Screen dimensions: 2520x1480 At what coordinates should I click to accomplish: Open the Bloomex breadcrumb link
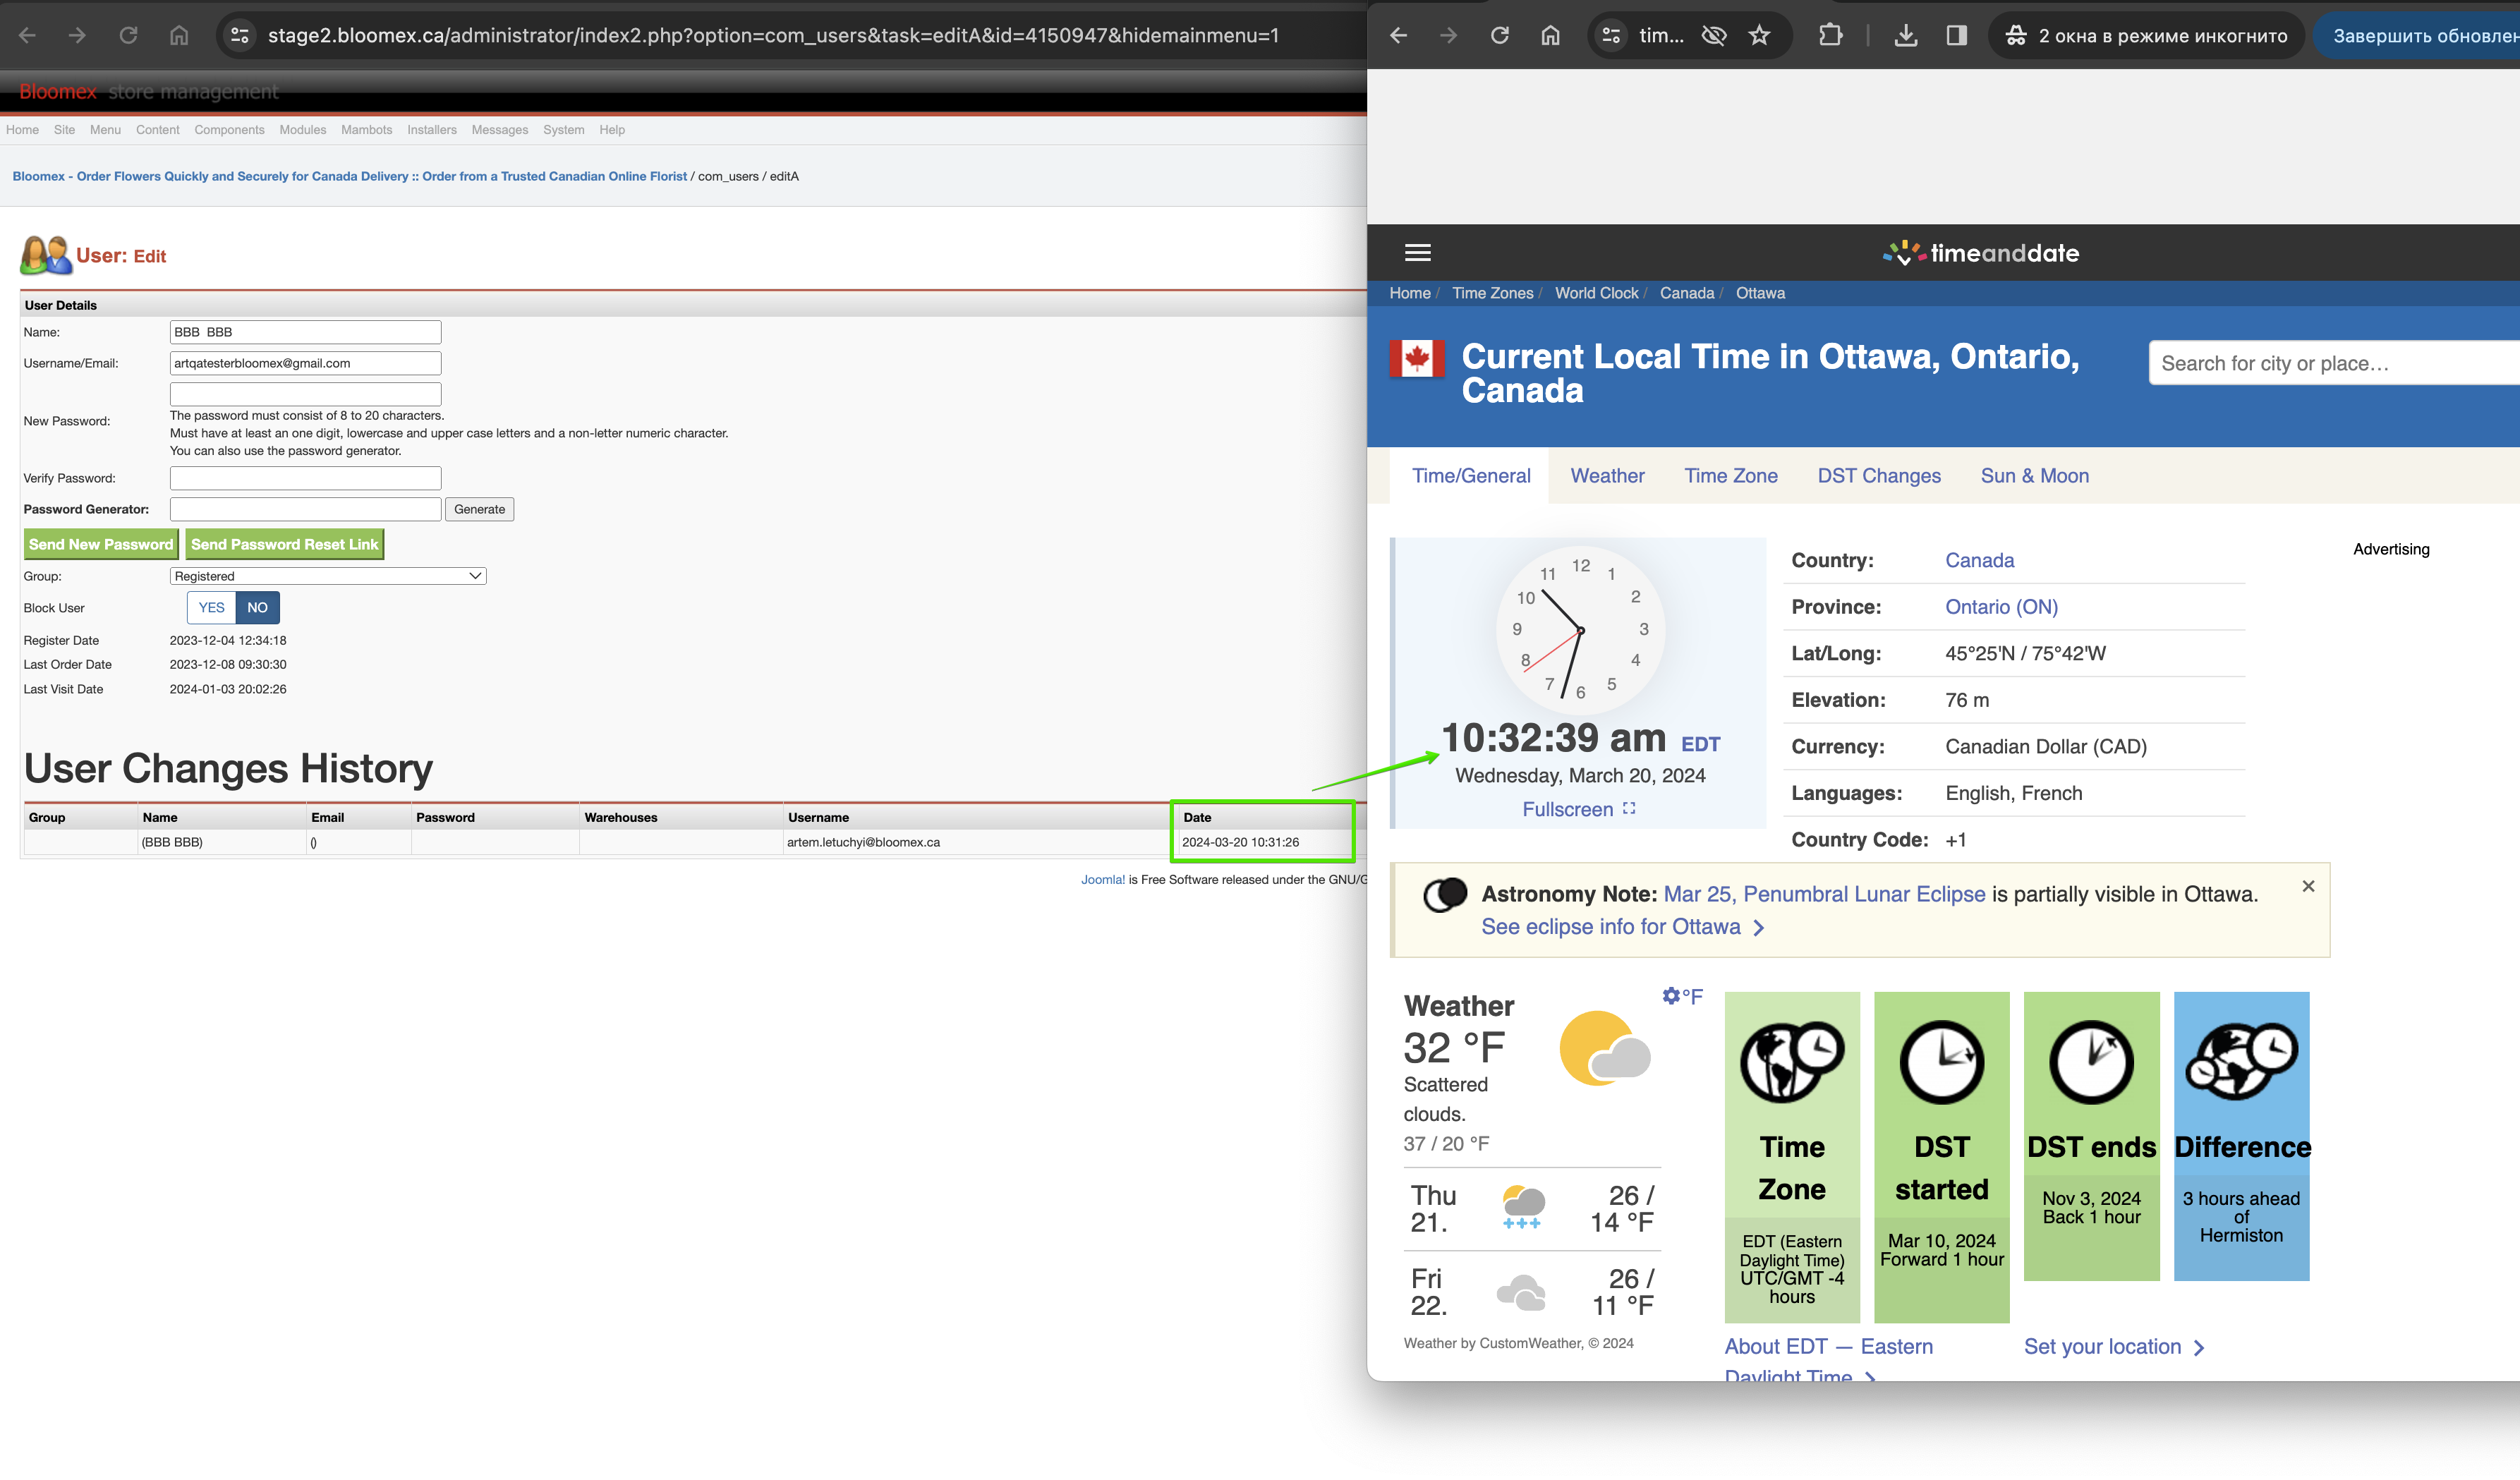point(349,176)
